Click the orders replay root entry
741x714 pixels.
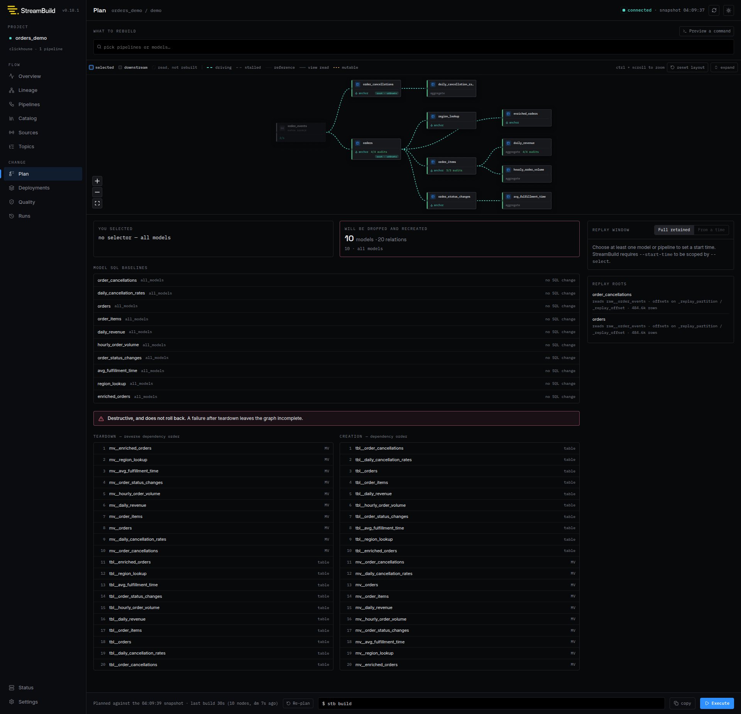coord(660,326)
